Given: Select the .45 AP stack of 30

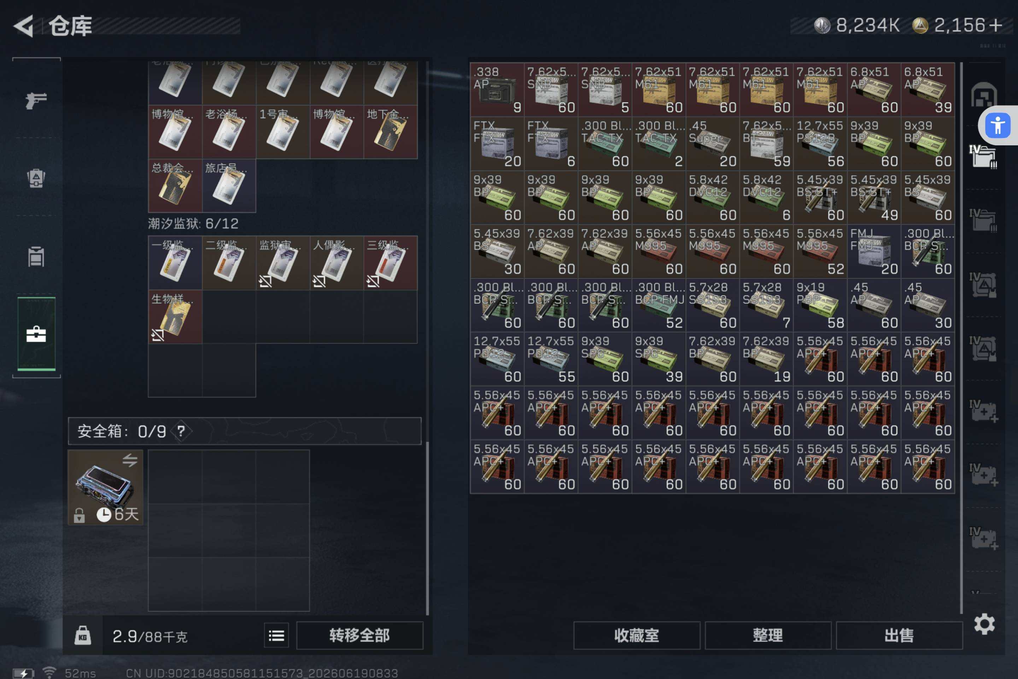Looking at the screenshot, I should coord(928,305).
